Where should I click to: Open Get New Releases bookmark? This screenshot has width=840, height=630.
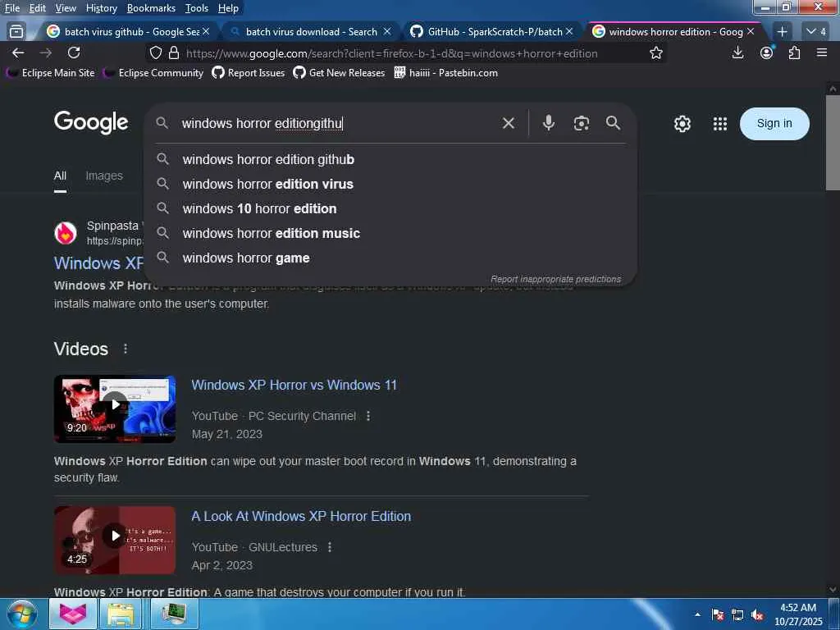[339, 73]
